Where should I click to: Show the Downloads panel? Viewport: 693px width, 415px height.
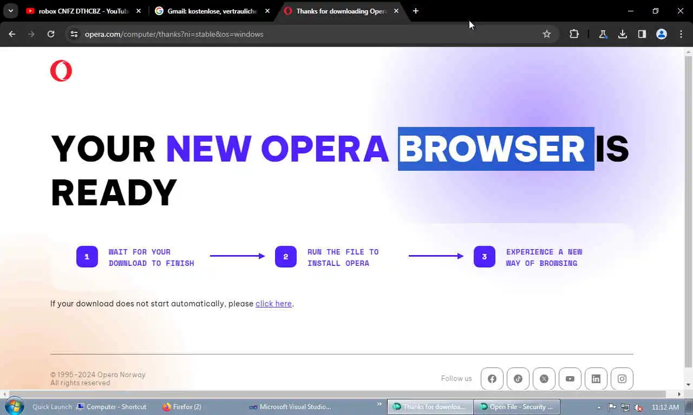point(623,34)
